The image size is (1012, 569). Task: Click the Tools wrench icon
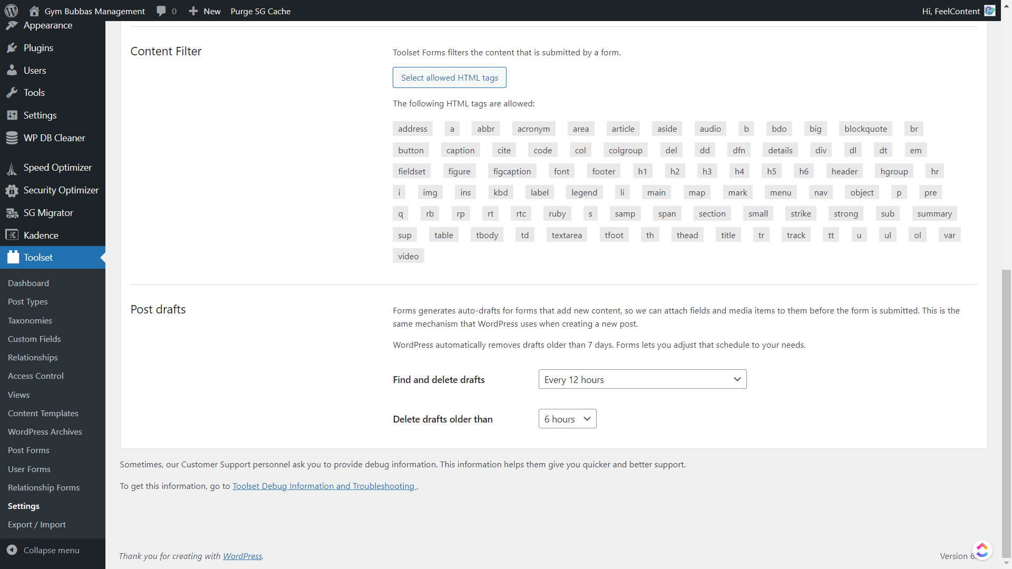point(12,93)
